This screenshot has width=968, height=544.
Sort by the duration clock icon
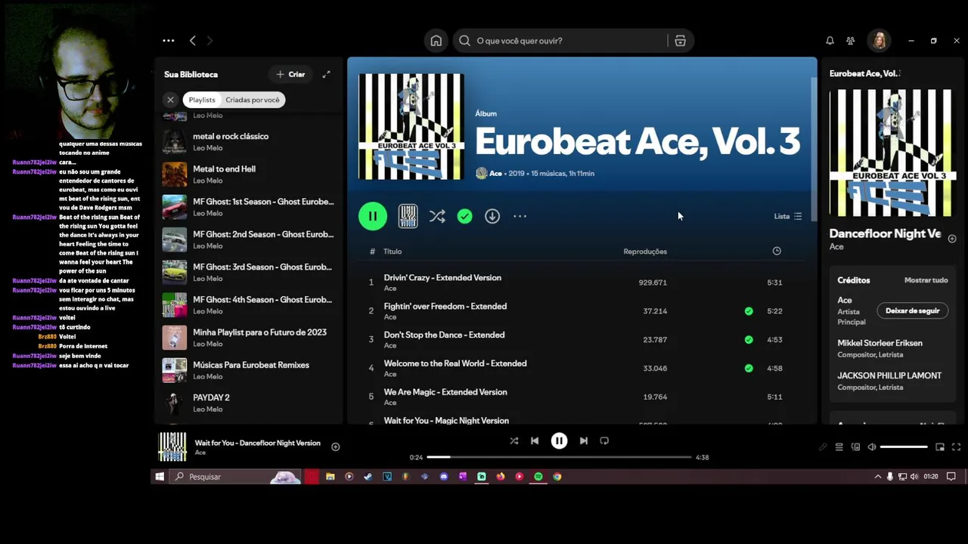(777, 251)
